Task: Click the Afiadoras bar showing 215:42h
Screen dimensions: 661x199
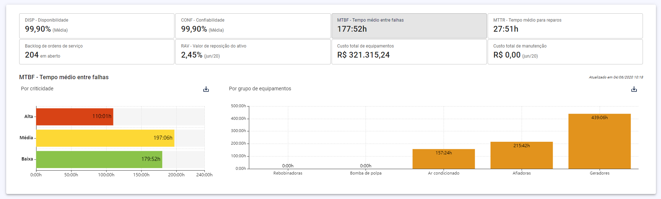Action: click(522, 155)
